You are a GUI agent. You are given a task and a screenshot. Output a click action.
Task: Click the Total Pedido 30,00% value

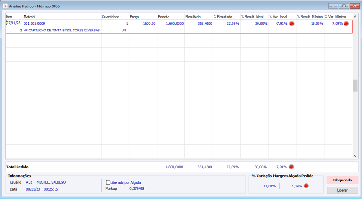(261, 167)
